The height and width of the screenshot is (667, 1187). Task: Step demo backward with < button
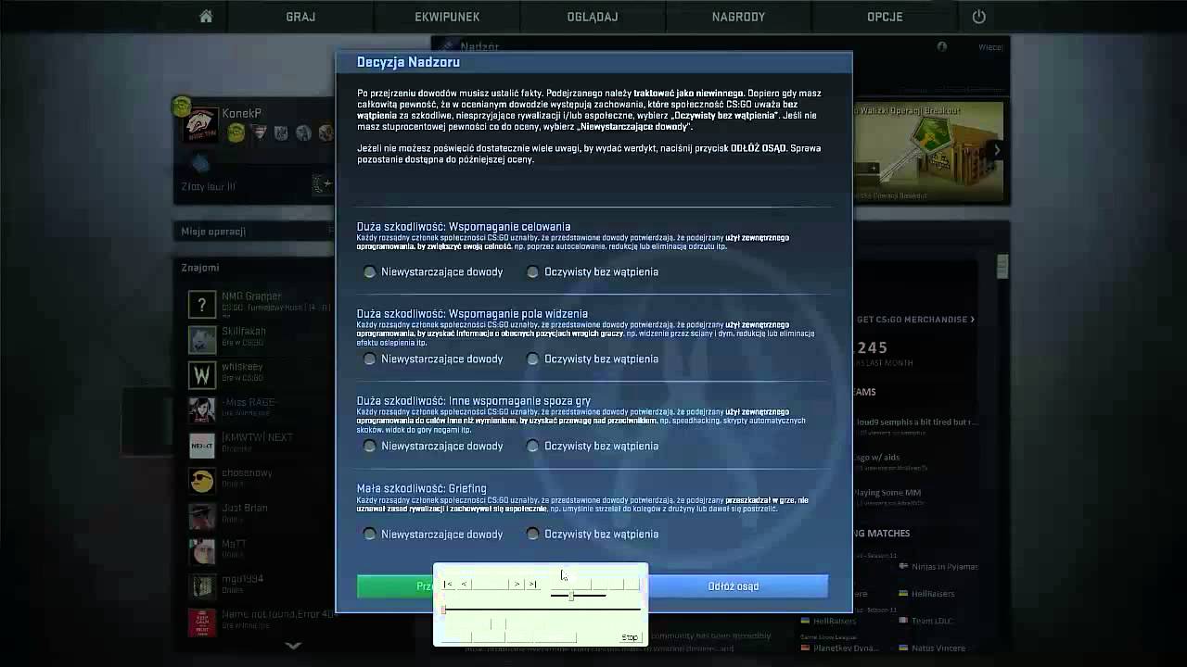[465, 584]
